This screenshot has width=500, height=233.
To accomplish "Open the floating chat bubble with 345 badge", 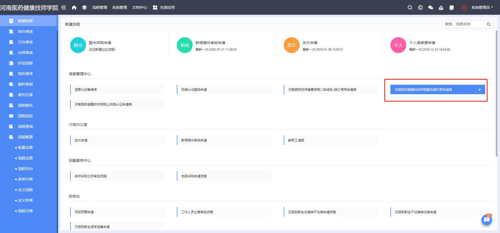I will tap(487, 220).
